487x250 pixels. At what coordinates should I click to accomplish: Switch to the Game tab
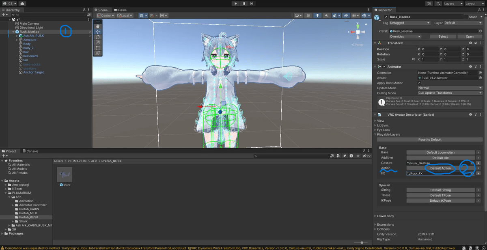[x=121, y=10]
